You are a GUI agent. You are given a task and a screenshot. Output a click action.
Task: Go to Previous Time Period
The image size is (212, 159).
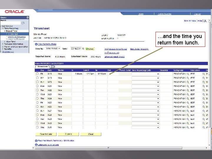coord(116,49)
